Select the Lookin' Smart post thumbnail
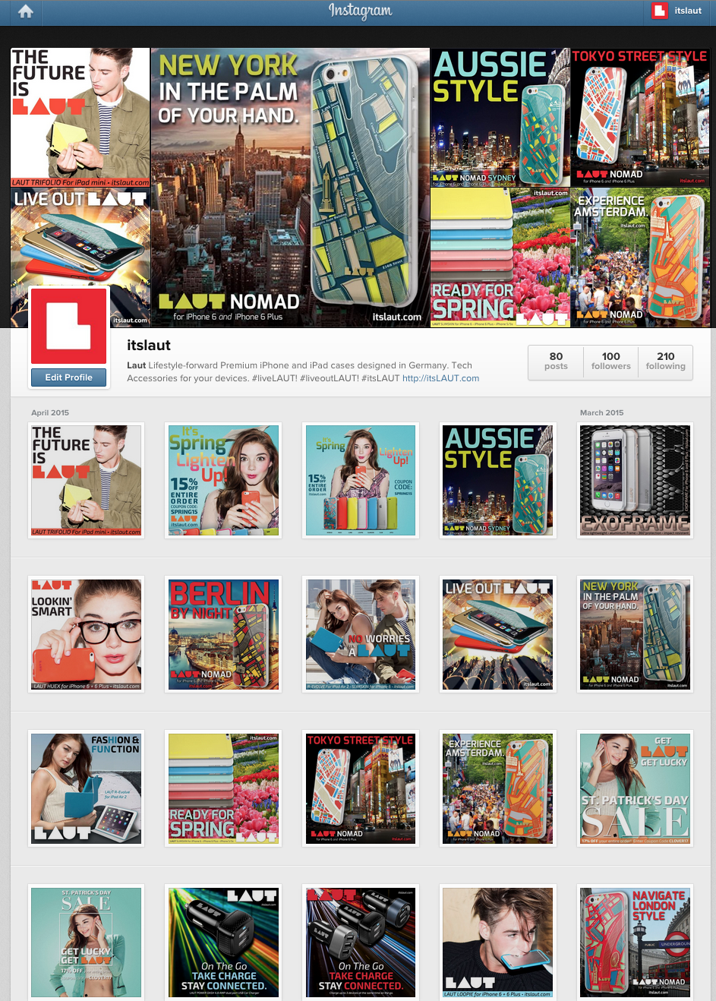 (86, 634)
